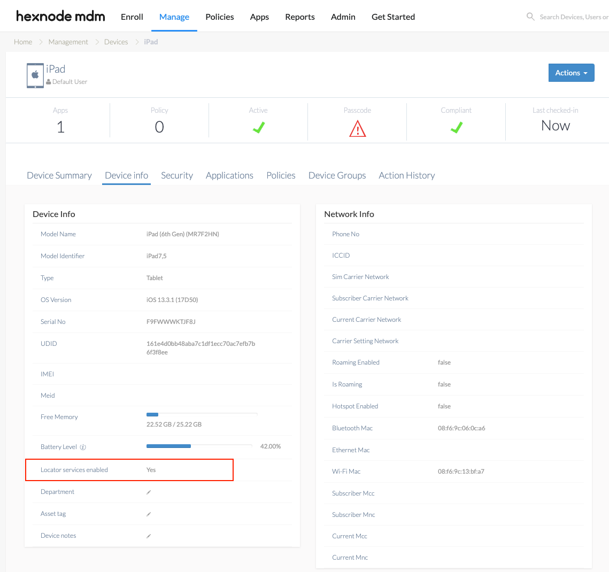The width and height of the screenshot is (609, 572).
Task: Click the Active green checkmark
Action: [x=259, y=127]
